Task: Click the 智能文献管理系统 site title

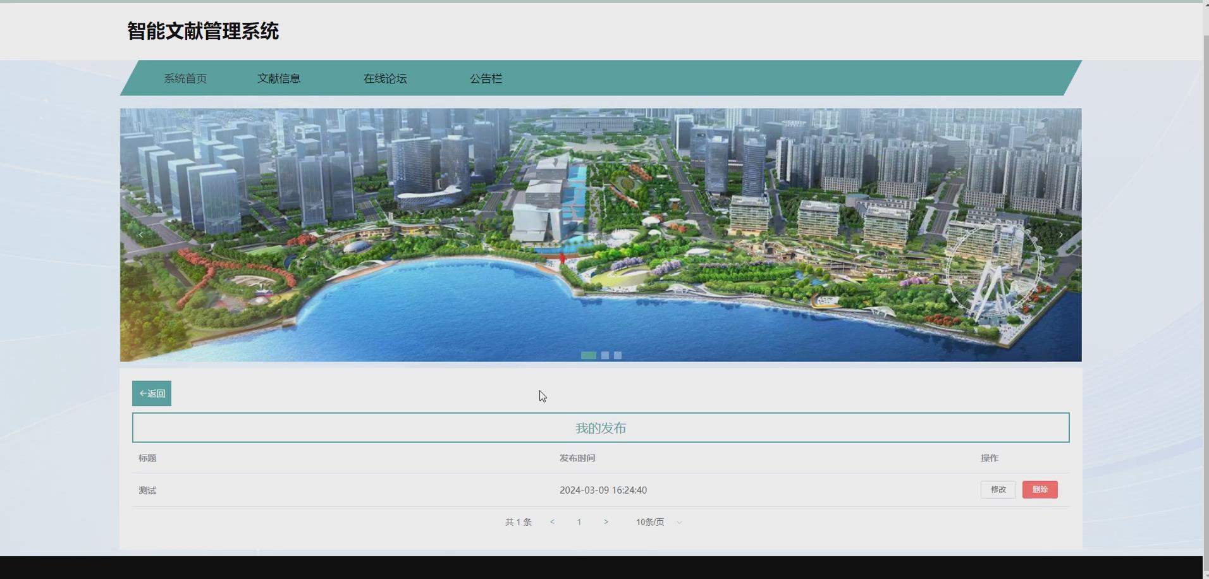Action: [x=203, y=31]
